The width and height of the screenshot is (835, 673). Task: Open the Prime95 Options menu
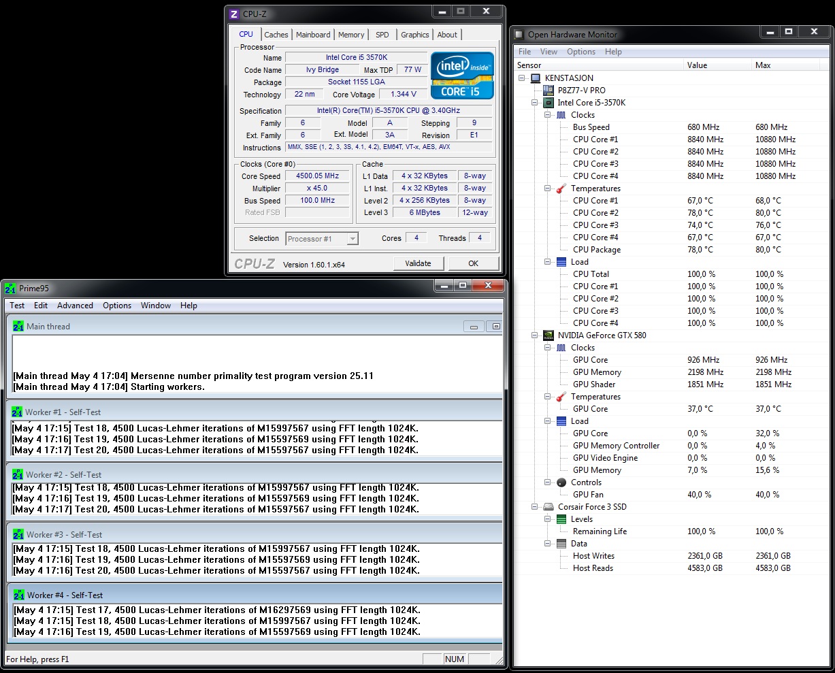point(117,306)
